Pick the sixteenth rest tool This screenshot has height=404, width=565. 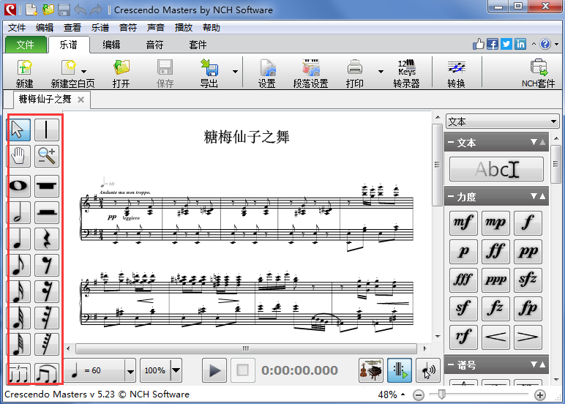coord(47,291)
